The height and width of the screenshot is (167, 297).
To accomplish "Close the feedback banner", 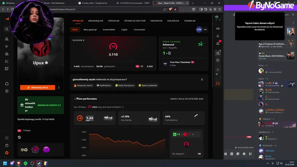I will pos(202,80).
